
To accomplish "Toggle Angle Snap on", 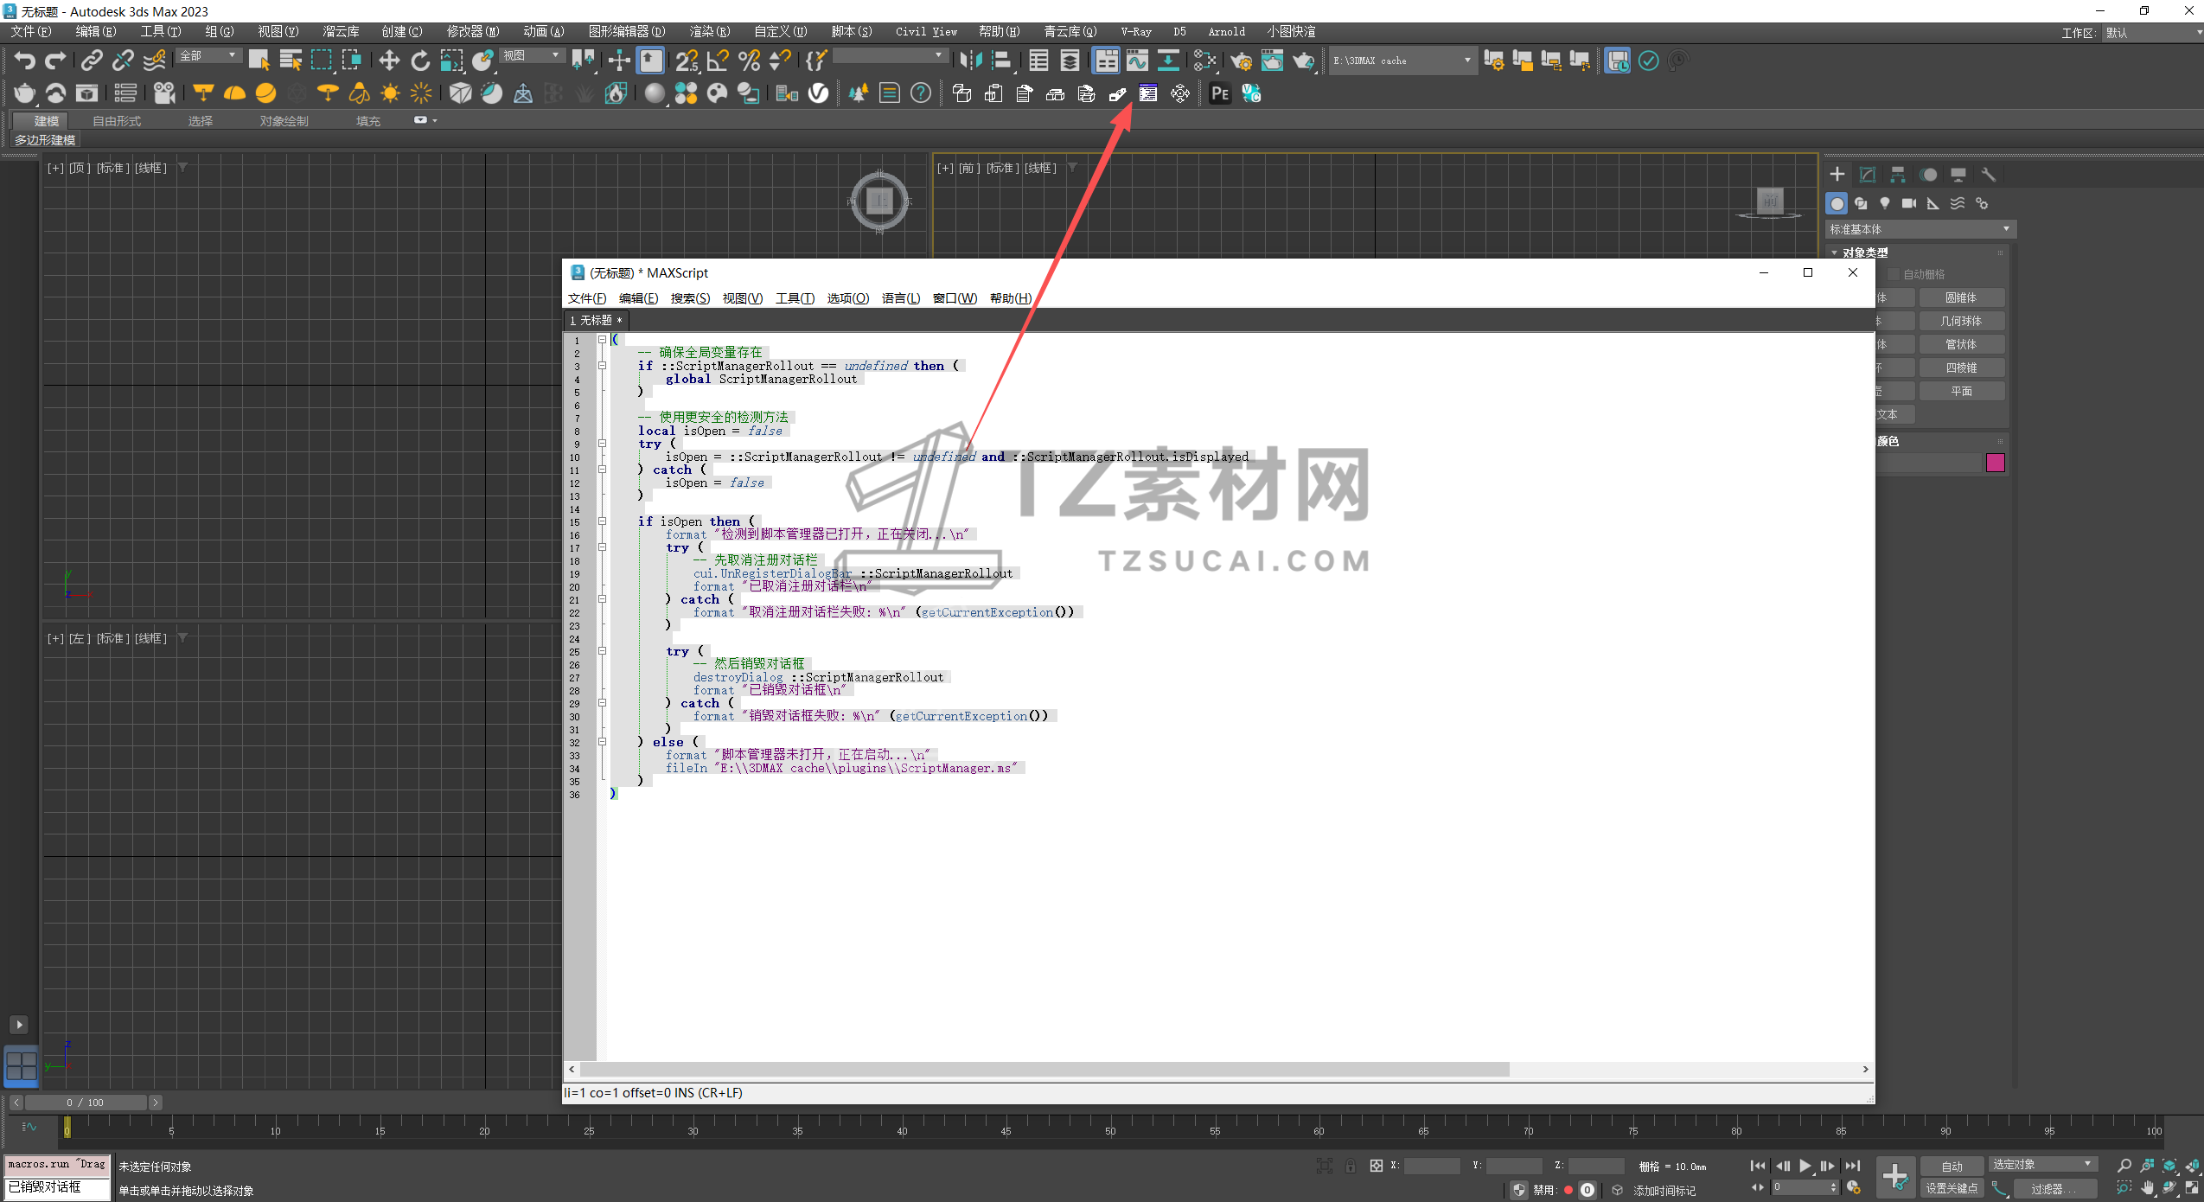I will [718, 60].
